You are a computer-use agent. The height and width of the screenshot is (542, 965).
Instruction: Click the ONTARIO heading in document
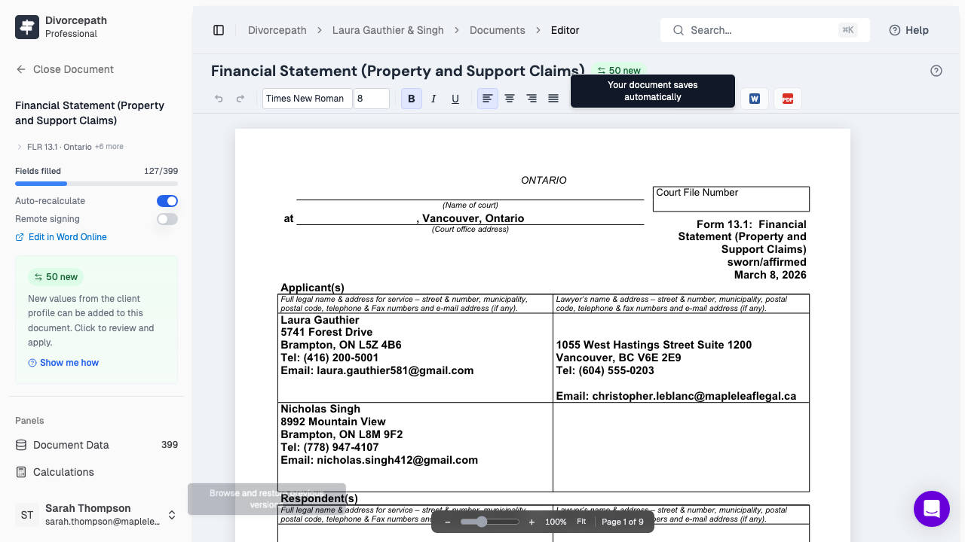pyautogui.click(x=544, y=181)
